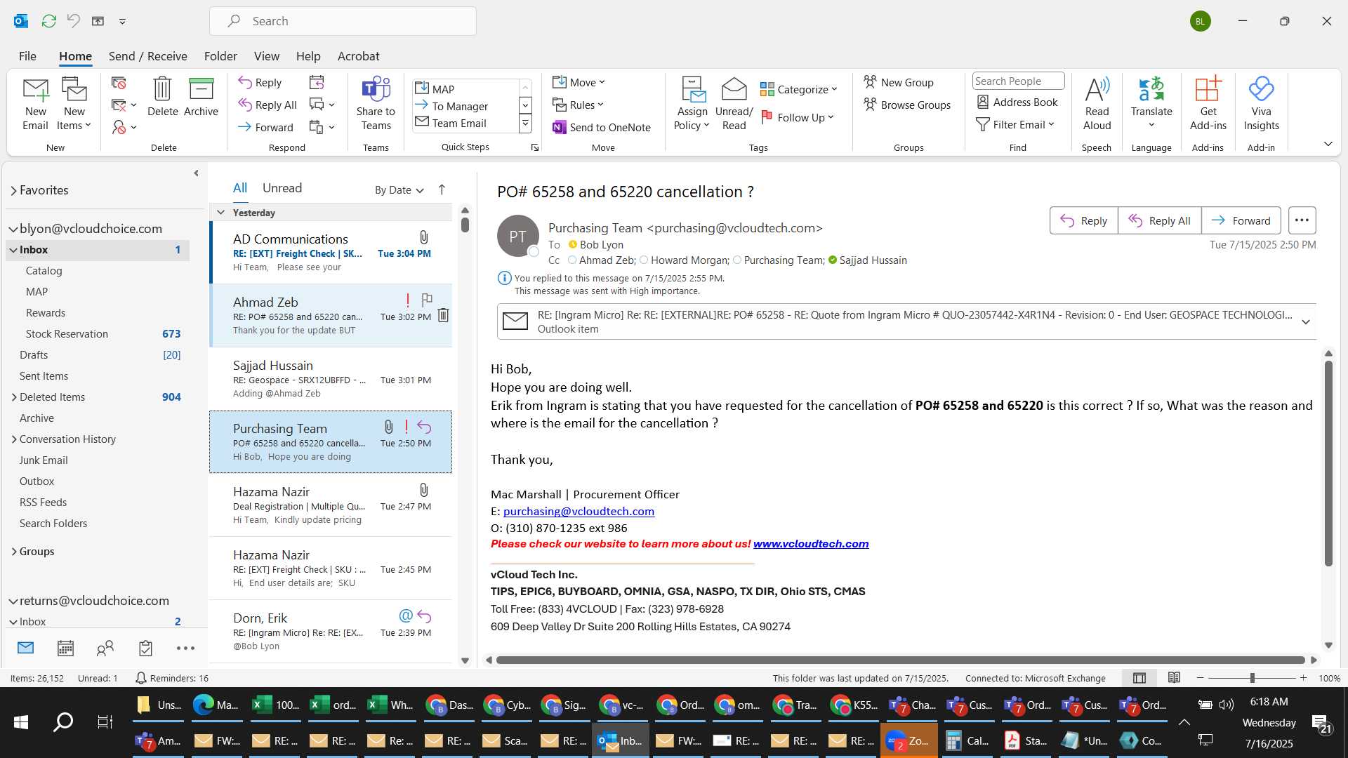Image resolution: width=1348 pixels, height=758 pixels.
Task: Open the File menu
Action: [27, 56]
